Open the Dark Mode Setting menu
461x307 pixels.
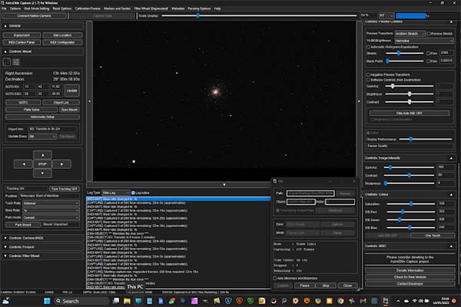(x=37, y=8)
